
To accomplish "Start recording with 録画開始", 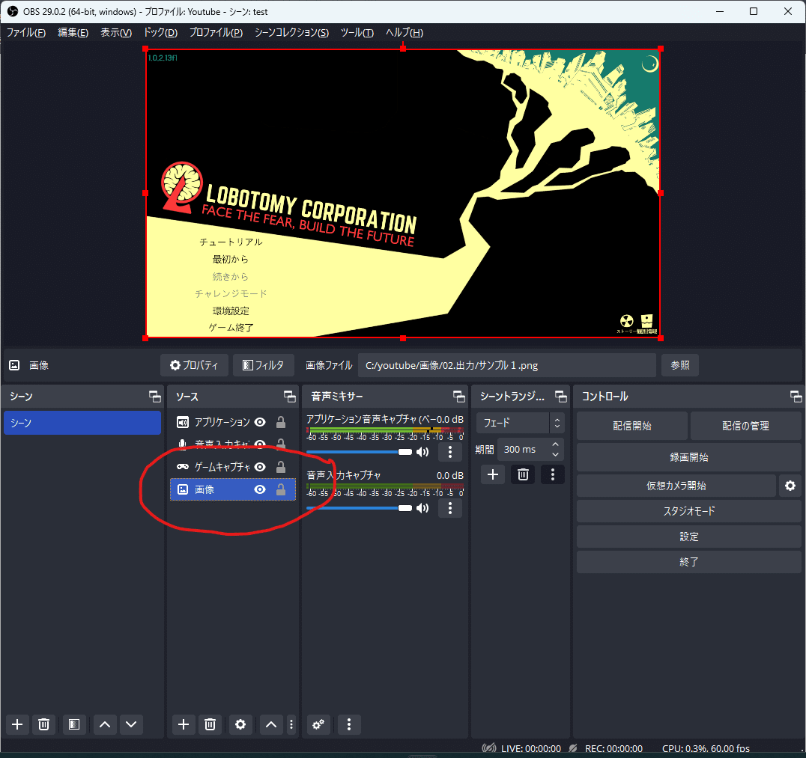I will coord(689,457).
